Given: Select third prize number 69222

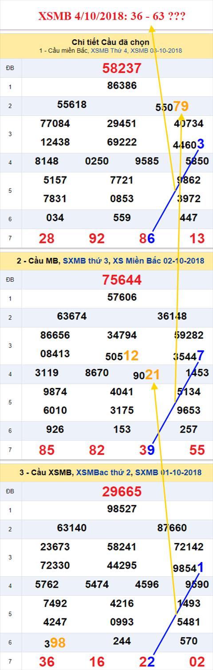Looking at the screenshot, I should coord(122,142).
